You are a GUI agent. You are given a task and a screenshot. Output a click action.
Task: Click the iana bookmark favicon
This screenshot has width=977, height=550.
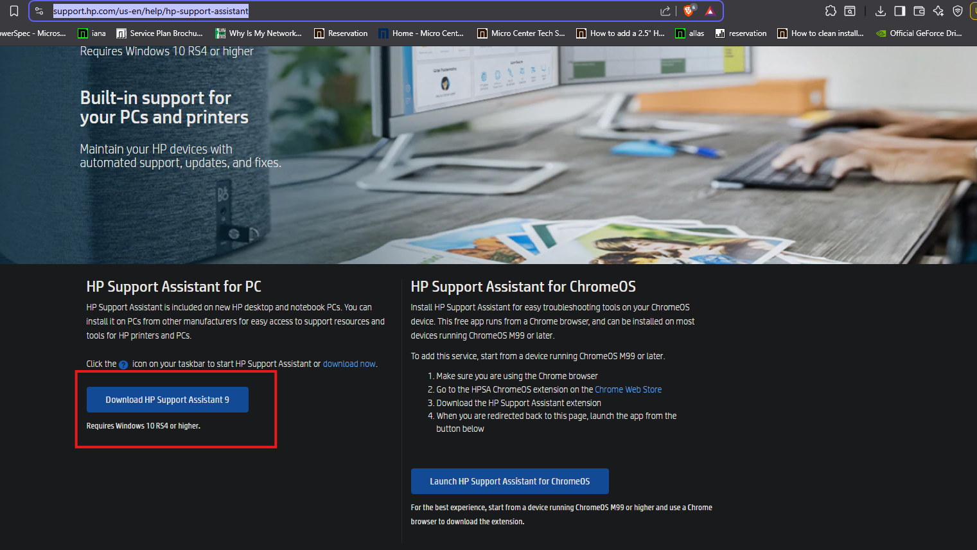pos(83,33)
